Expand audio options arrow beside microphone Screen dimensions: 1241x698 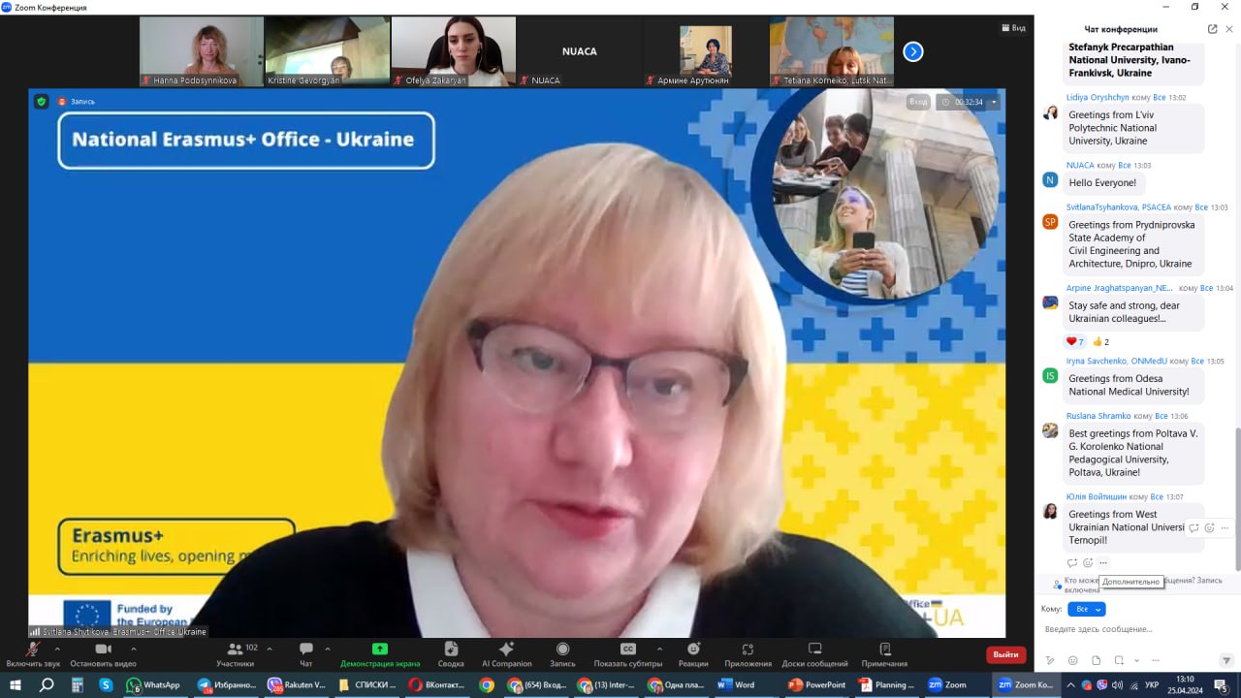click(57, 648)
